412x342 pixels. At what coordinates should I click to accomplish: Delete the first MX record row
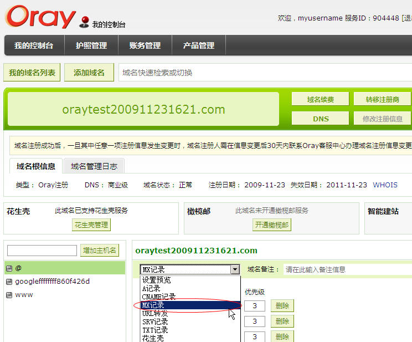pyautogui.click(x=282, y=306)
